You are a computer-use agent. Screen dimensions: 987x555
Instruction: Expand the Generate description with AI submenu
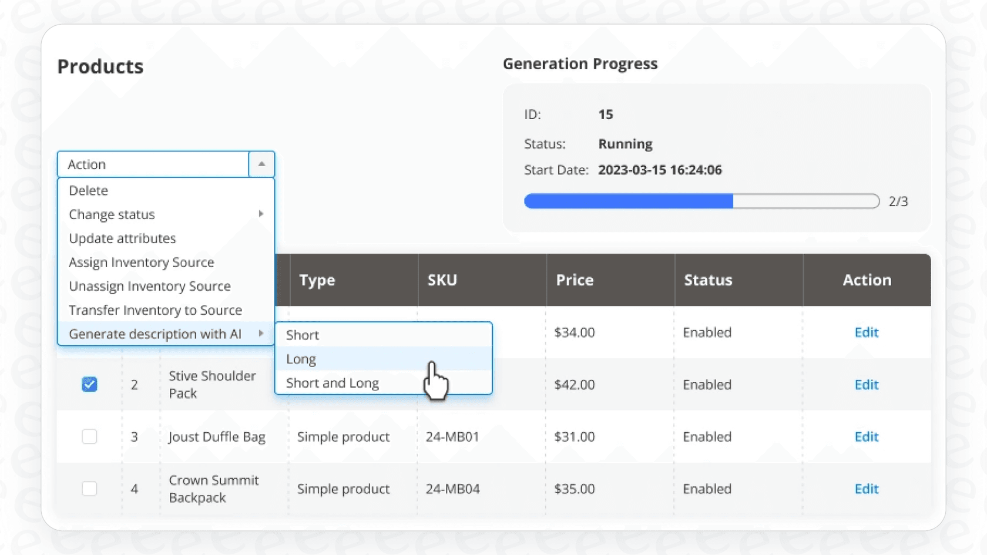[x=260, y=334]
